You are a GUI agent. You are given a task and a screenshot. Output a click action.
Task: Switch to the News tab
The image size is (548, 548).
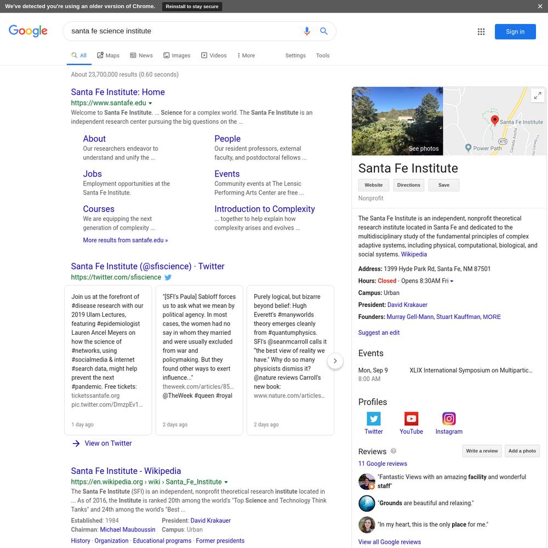141,55
